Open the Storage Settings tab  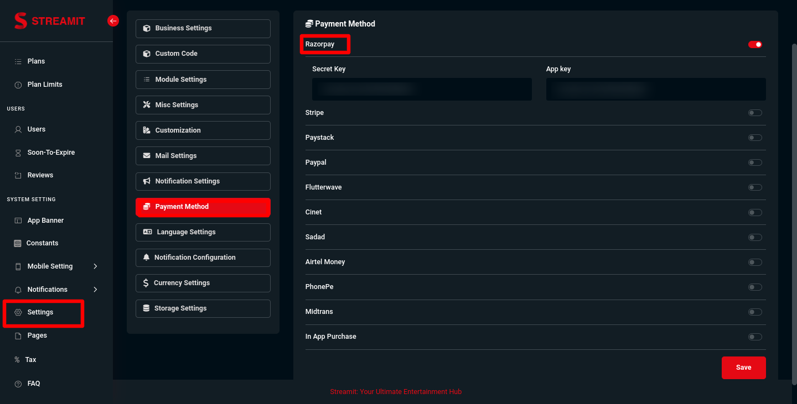pos(203,308)
